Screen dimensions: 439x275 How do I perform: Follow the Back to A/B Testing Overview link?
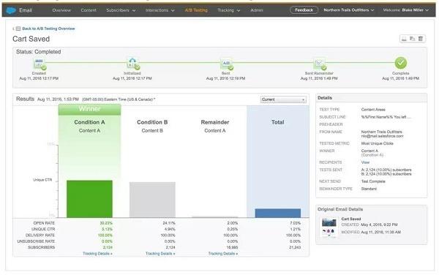point(48,29)
